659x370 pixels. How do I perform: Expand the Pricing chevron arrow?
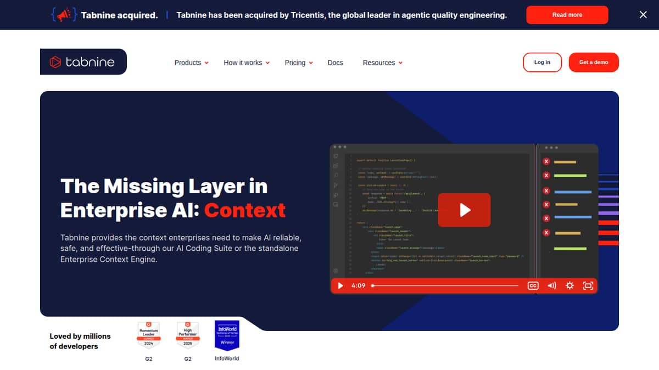(x=311, y=63)
